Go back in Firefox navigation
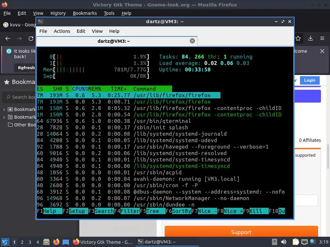 8,39
